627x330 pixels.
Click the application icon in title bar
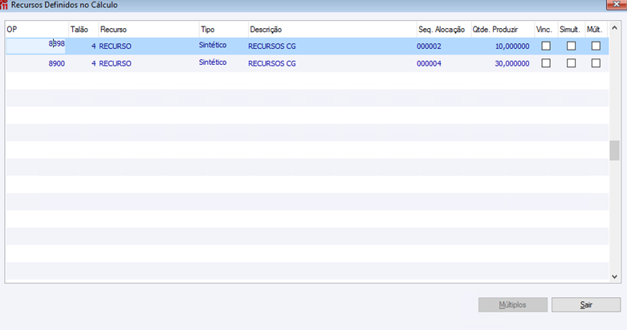click(4, 5)
